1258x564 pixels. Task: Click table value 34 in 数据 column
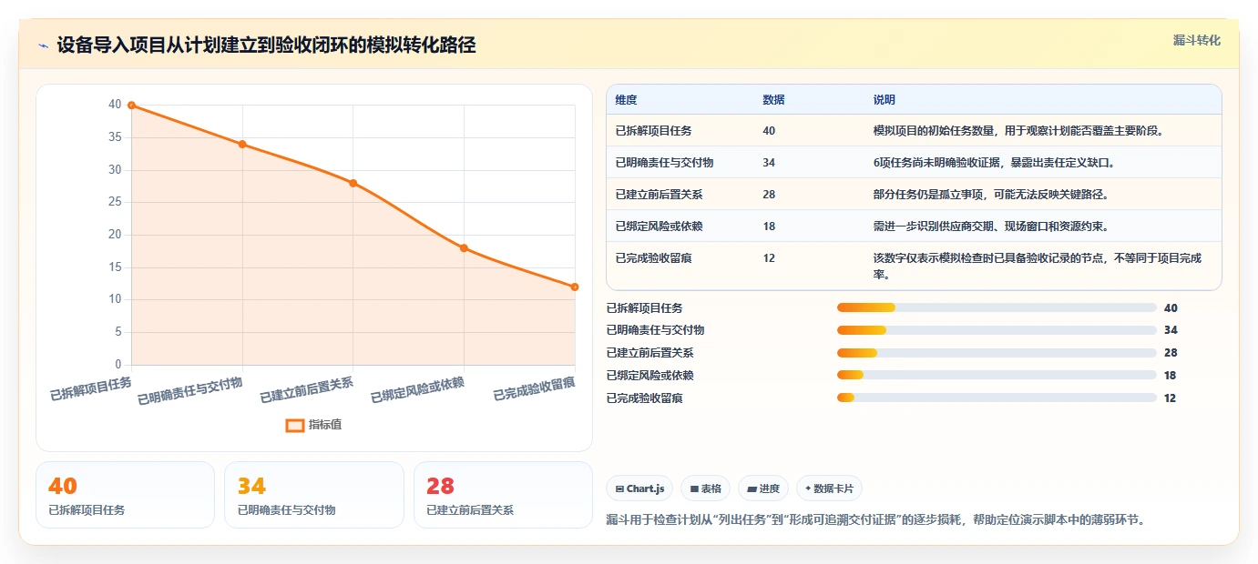pyautogui.click(x=769, y=163)
